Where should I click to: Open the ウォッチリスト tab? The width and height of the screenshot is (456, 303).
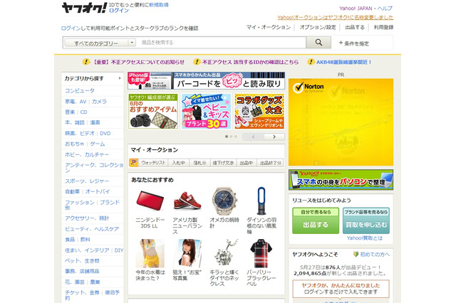pos(154,163)
